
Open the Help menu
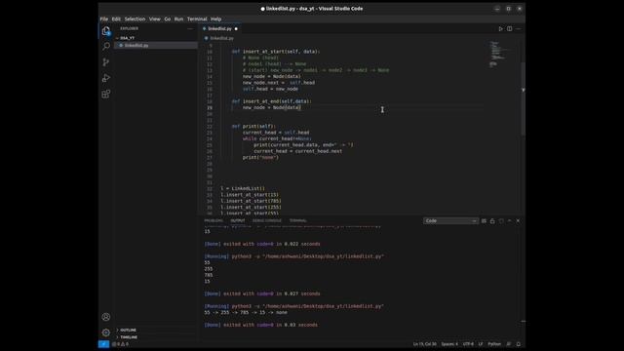(216, 19)
